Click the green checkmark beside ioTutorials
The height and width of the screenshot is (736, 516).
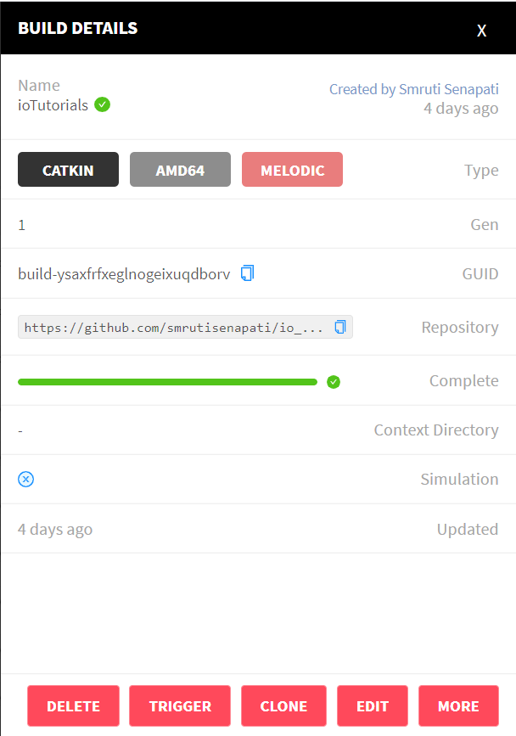102,104
